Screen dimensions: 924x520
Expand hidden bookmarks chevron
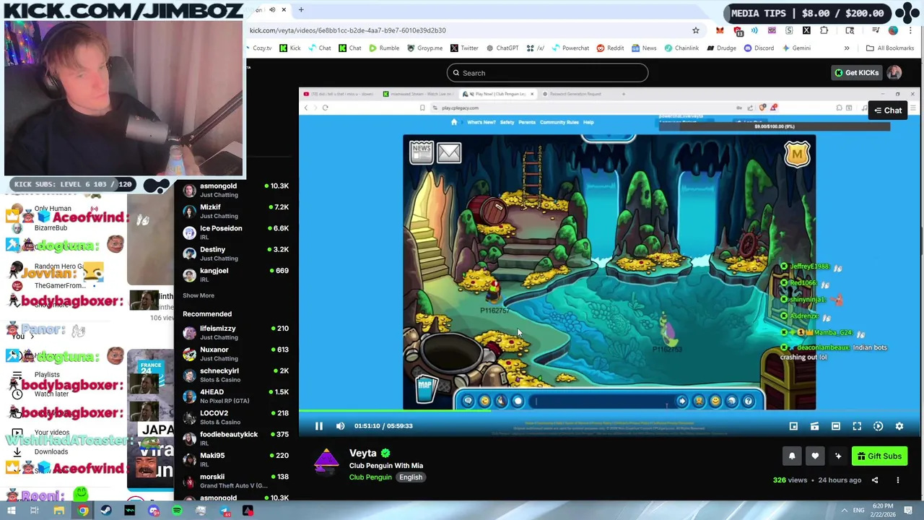point(847,48)
